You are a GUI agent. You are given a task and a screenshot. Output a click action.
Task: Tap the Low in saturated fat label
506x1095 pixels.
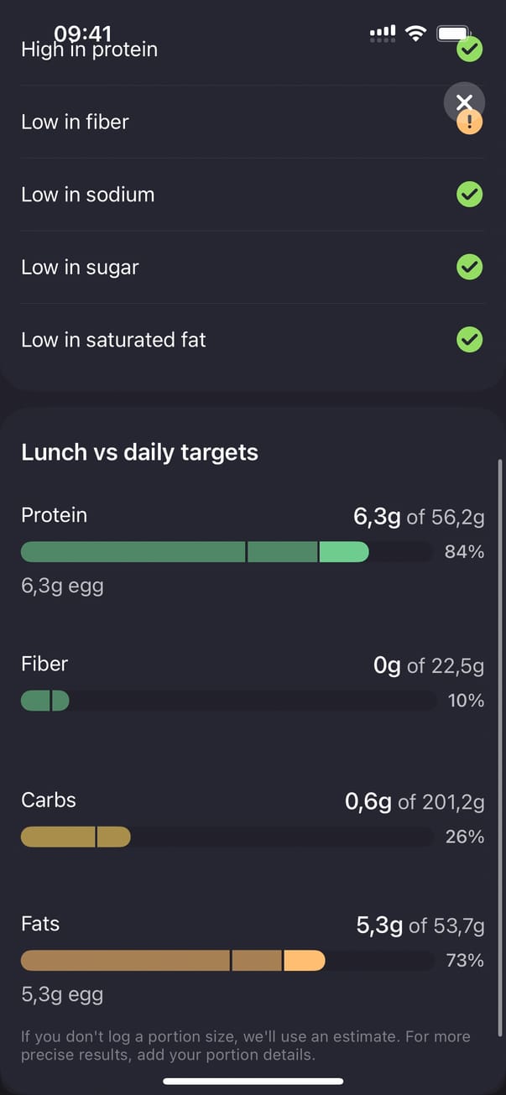(113, 340)
